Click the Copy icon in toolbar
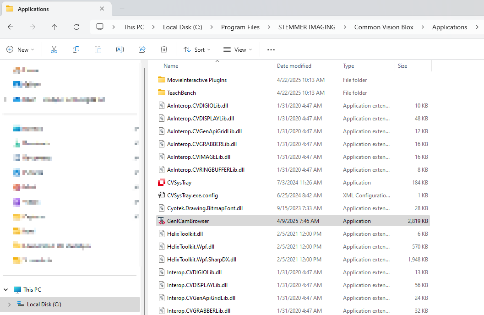This screenshot has height=315, width=484. coord(76,49)
